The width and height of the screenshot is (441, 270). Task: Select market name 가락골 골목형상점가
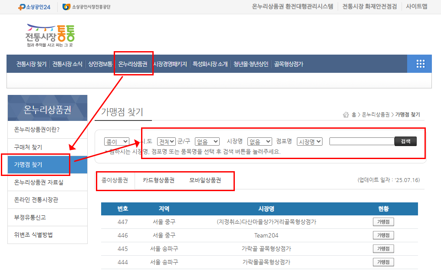point(267,249)
